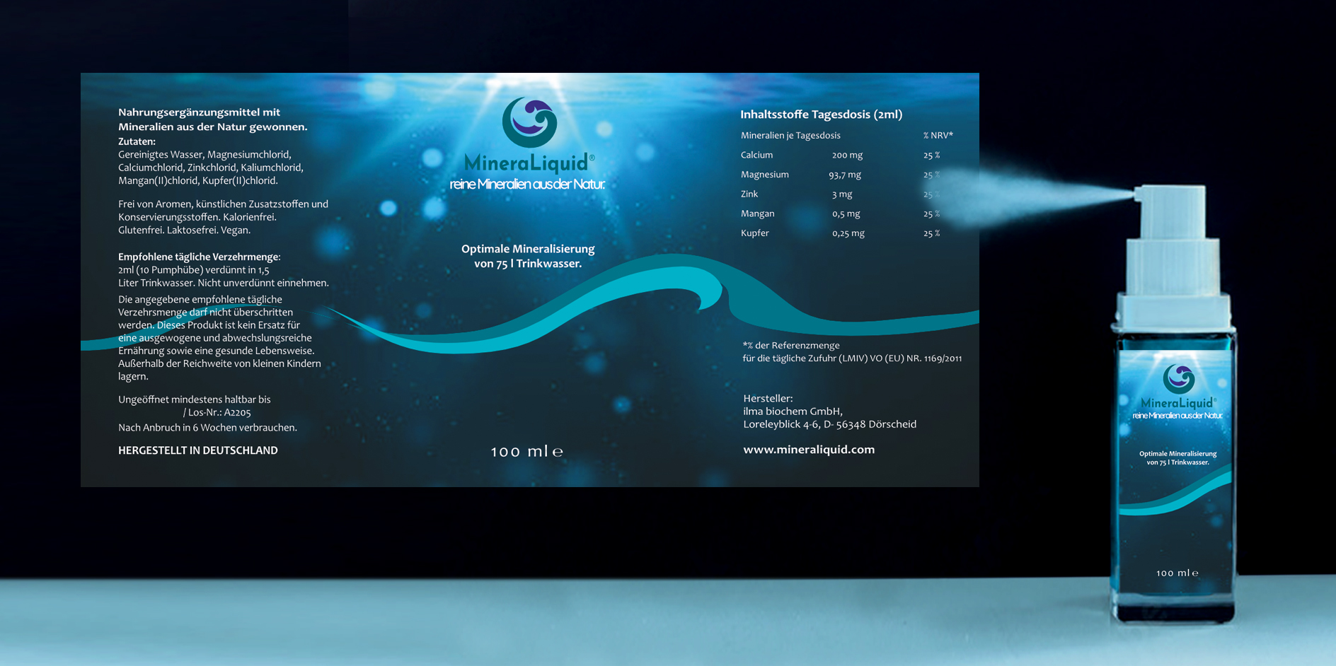Click the MineraLiquid name on the bottle
This screenshot has height=666, width=1336.
tap(1177, 403)
